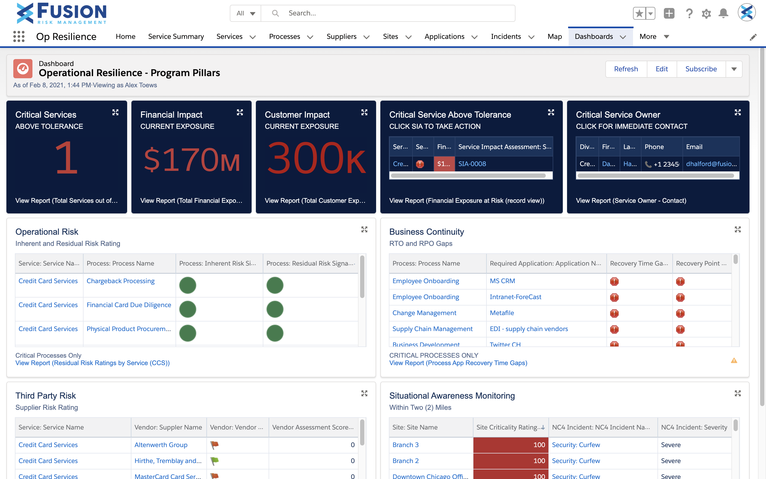Open the All search scope dropdown
Viewport: 766px width, 479px height.
coord(245,13)
